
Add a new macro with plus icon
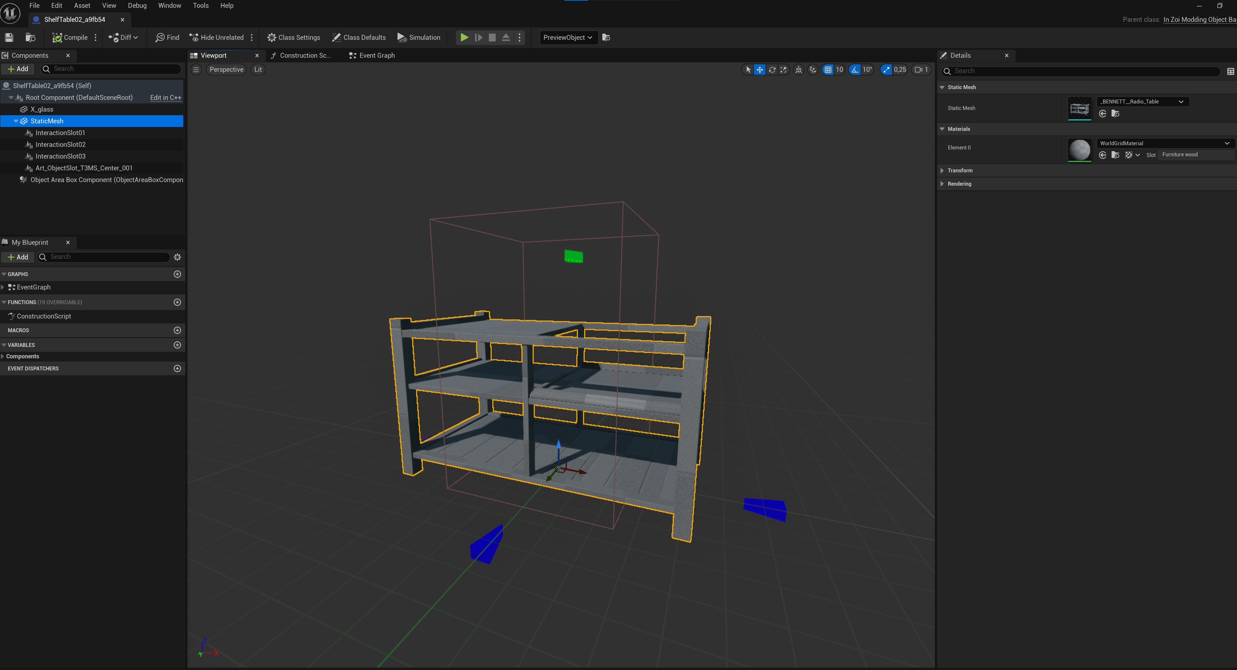point(177,330)
